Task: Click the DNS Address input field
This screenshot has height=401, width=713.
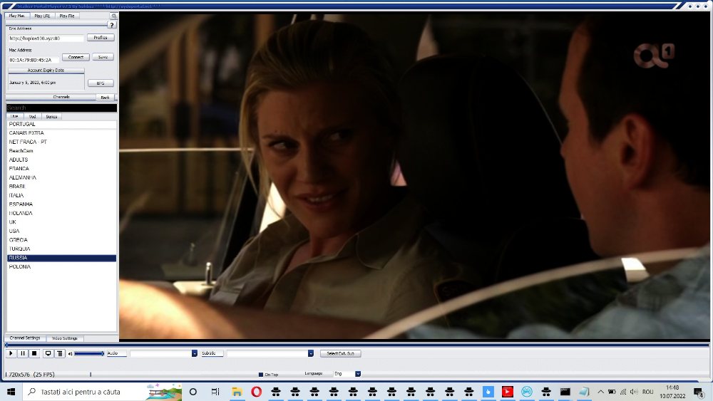Action: click(x=46, y=38)
